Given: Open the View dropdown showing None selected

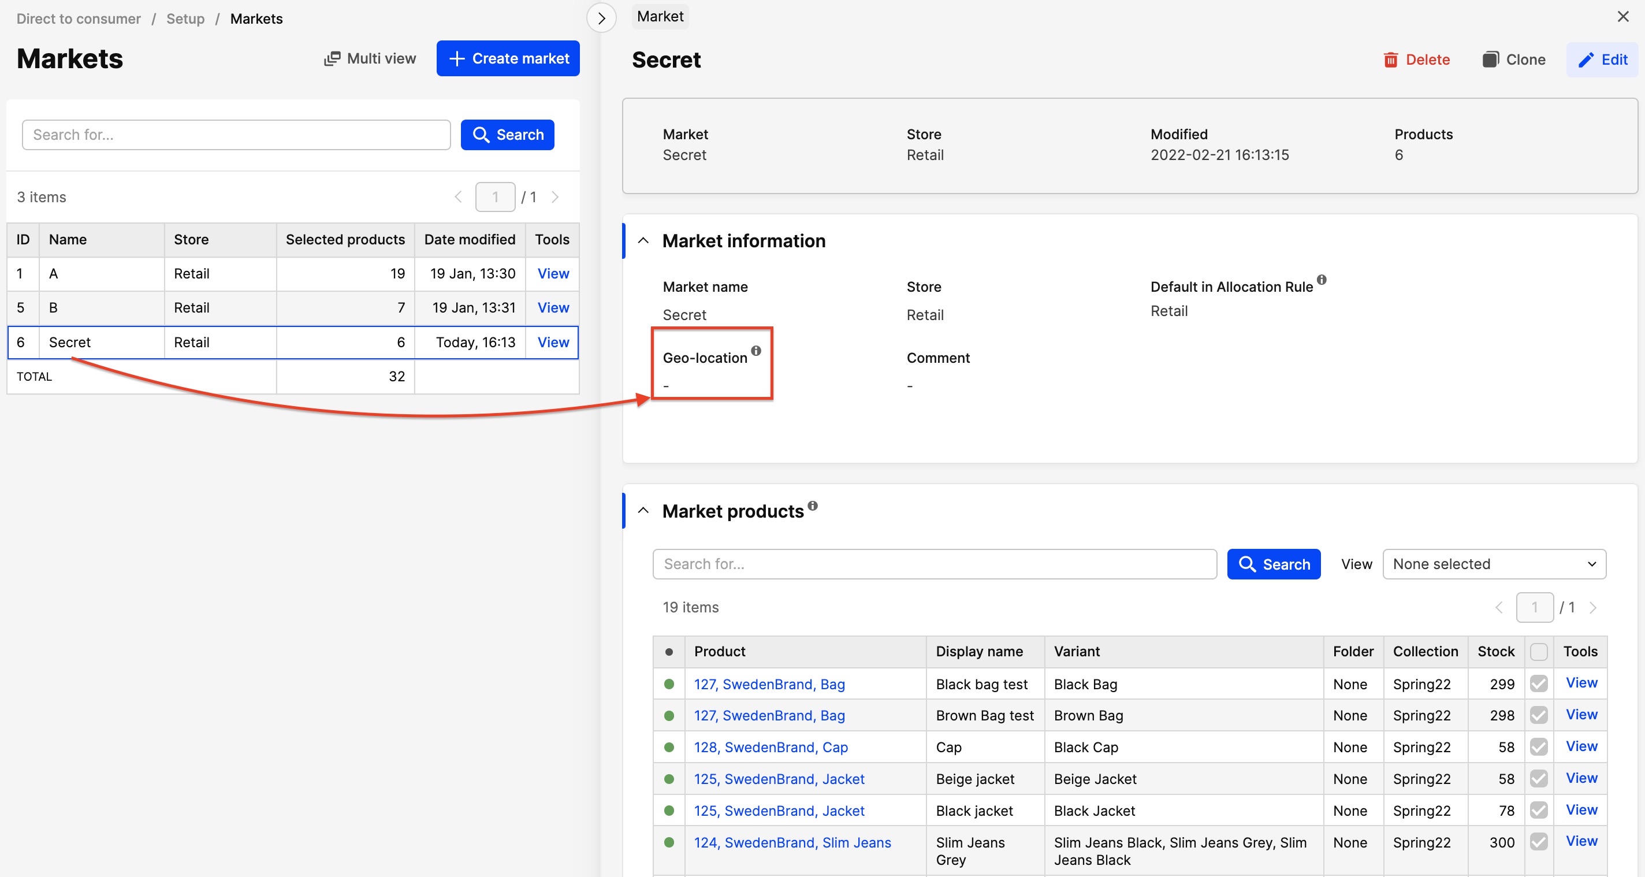Looking at the screenshot, I should [1494, 564].
